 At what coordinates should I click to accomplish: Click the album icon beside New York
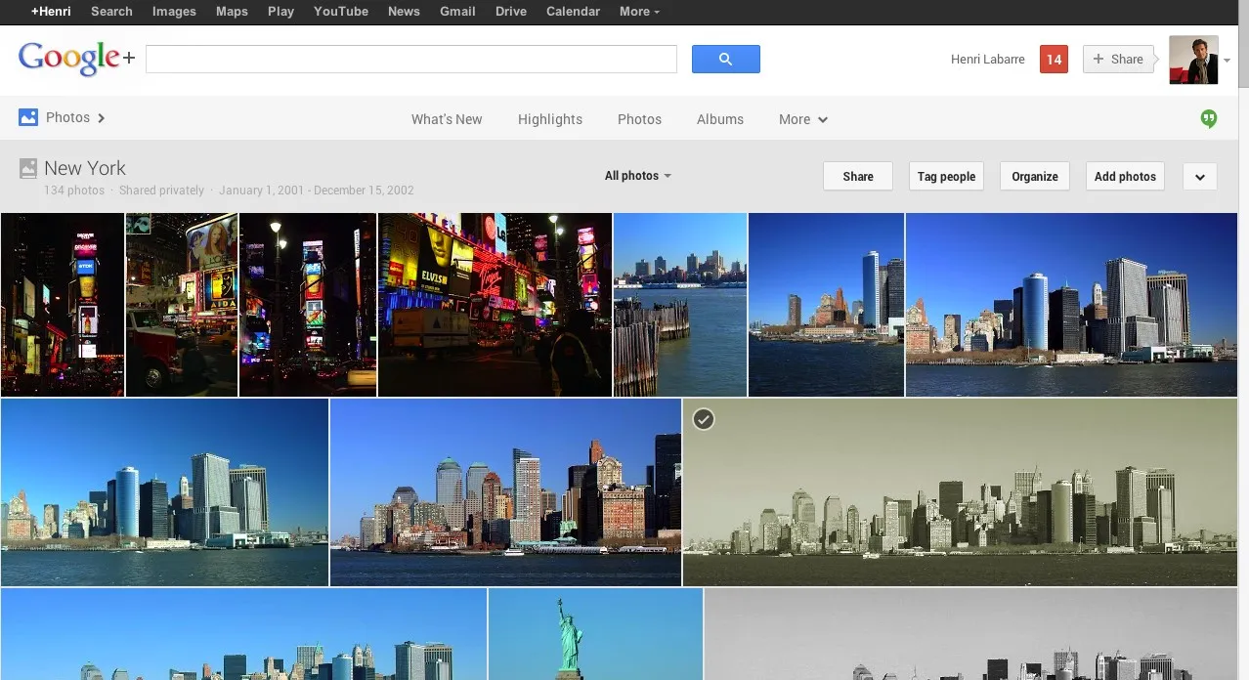pyautogui.click(x=28, y=168)
